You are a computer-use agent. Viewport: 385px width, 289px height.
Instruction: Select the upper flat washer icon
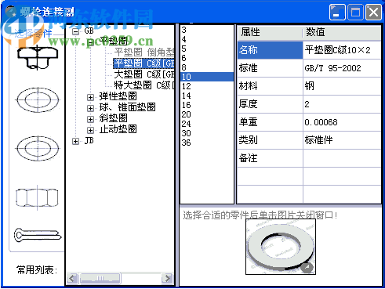38,99
